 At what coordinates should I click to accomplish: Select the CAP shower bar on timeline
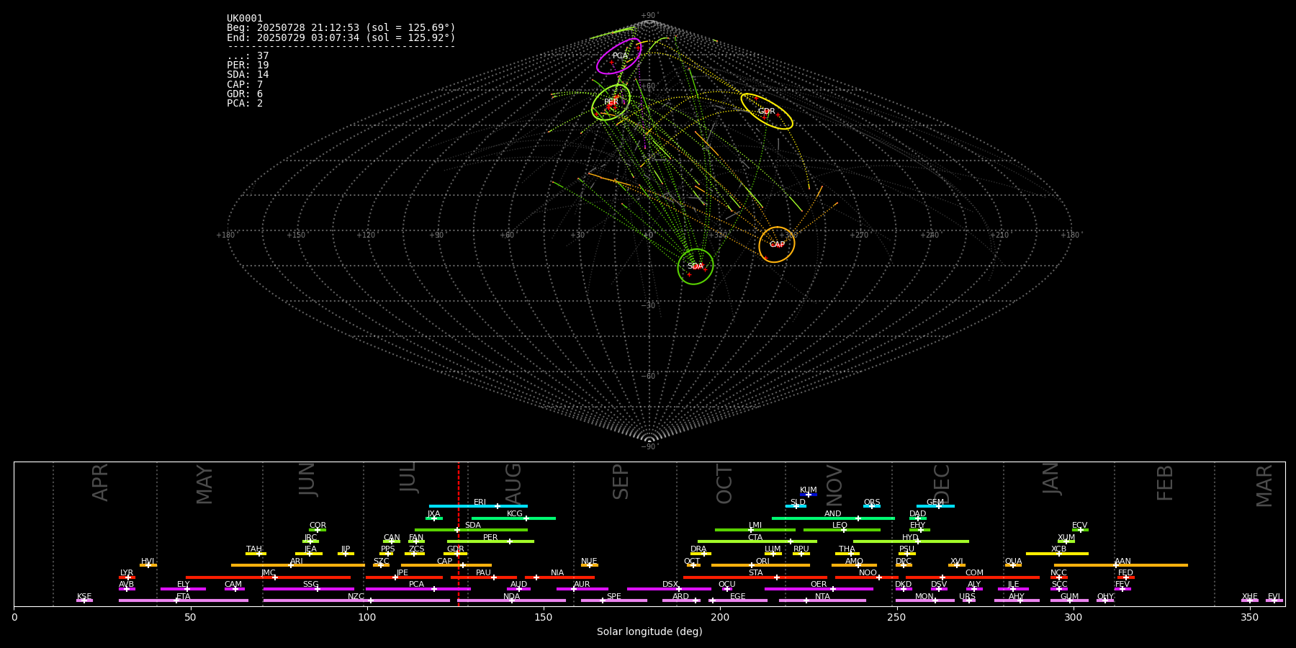point(446,565)
